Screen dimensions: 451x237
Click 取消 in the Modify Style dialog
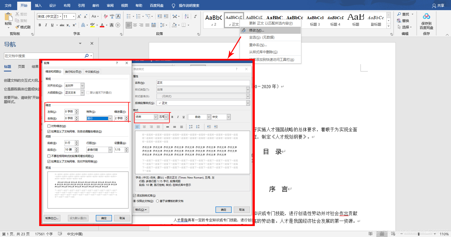click(242, 210)
